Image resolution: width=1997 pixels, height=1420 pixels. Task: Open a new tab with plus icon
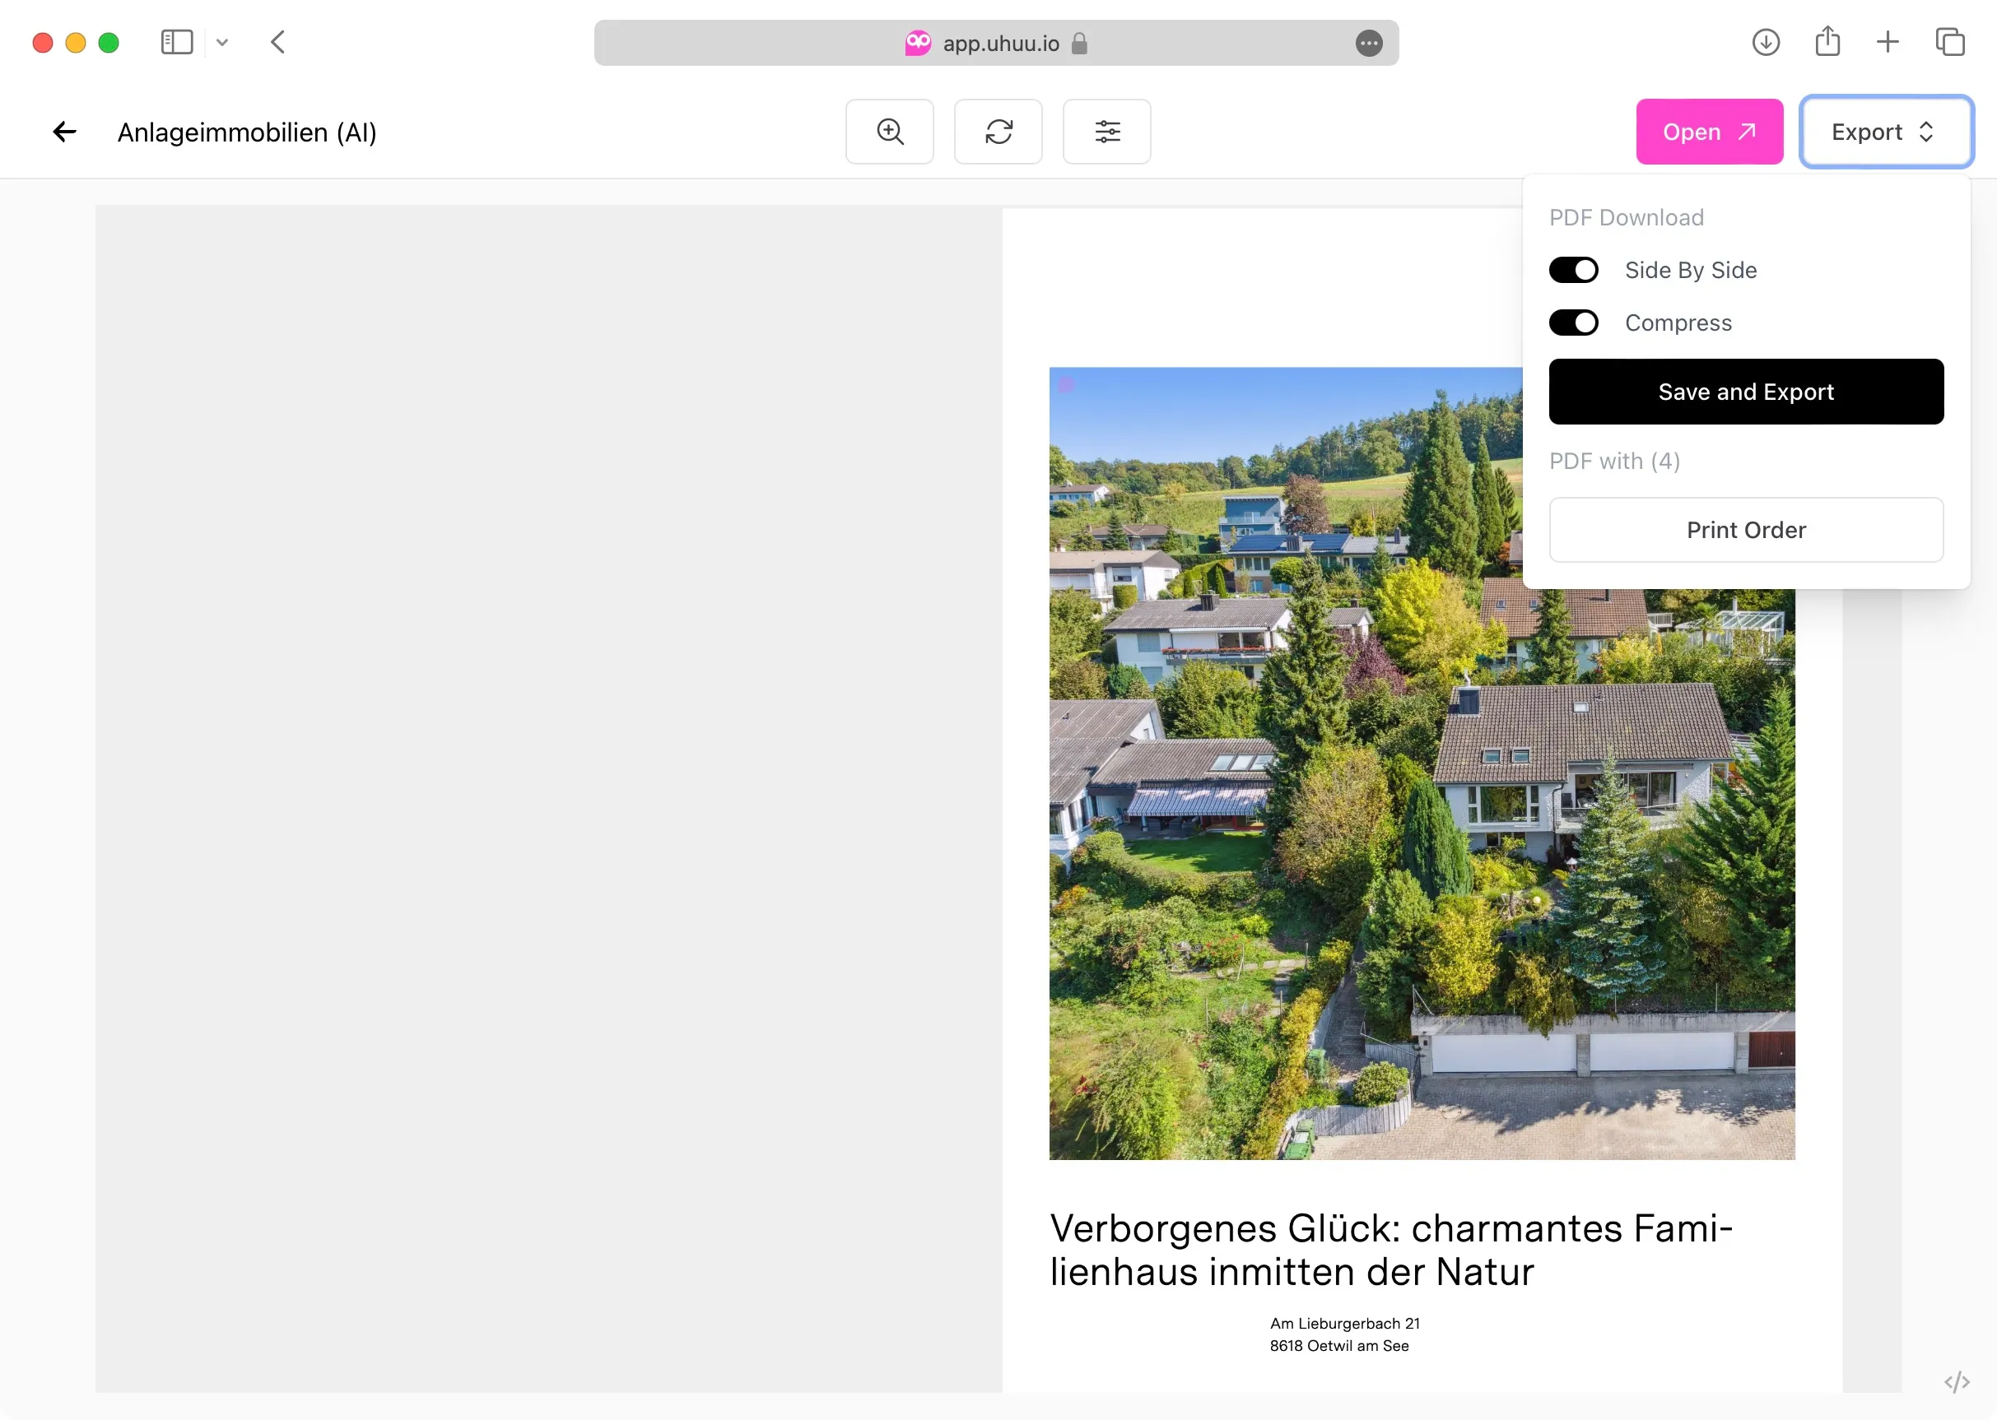[1888, 42]
